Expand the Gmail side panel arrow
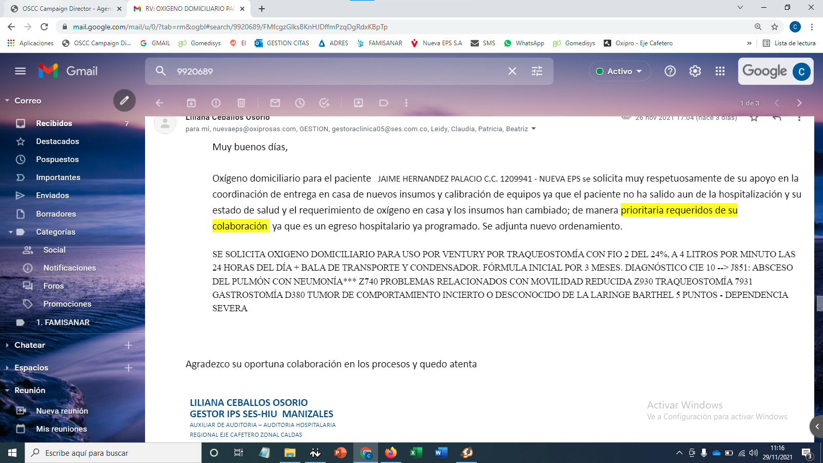Image resolution: width=823 pixels, height=463 pixels. click(817, 426)
